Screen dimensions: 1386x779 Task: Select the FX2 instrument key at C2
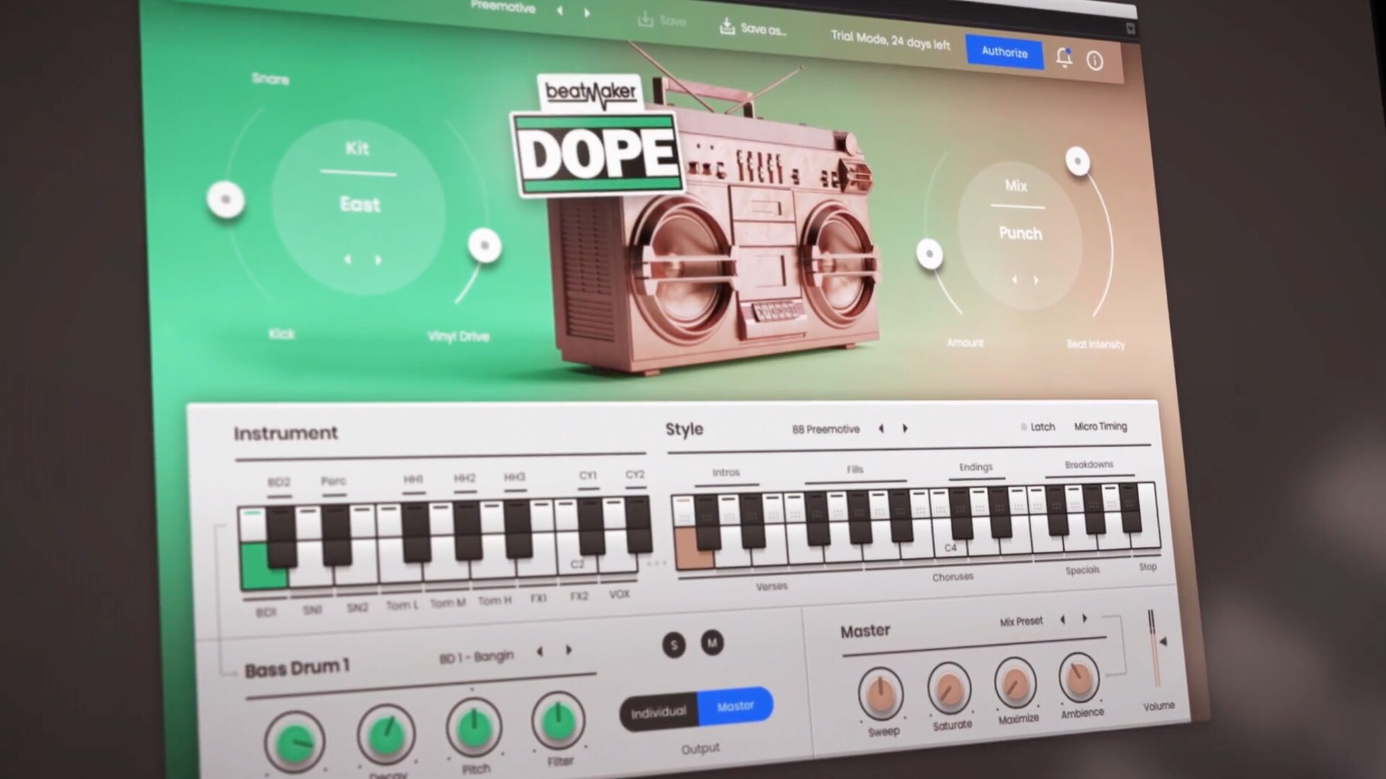(x=577, y=563)
